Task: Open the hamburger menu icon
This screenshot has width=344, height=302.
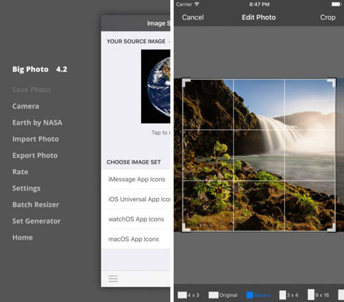Action: pyautogui.click(x=113, y=279)
